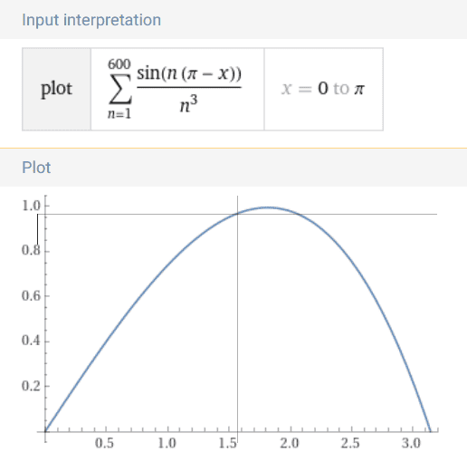Click the 0.5 label on the x-axis

click(104, 443)
